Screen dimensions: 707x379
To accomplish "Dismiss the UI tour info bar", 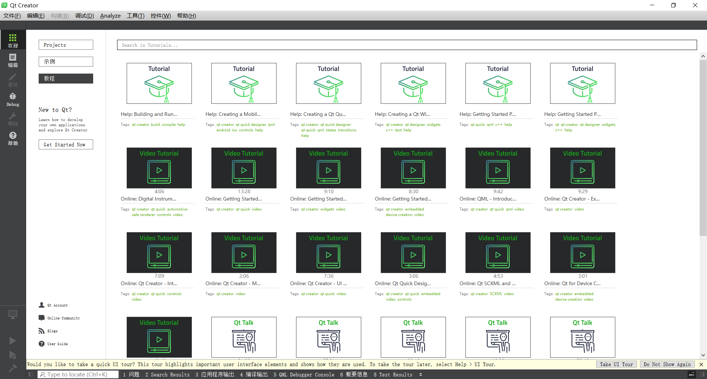I will (701, 364).
